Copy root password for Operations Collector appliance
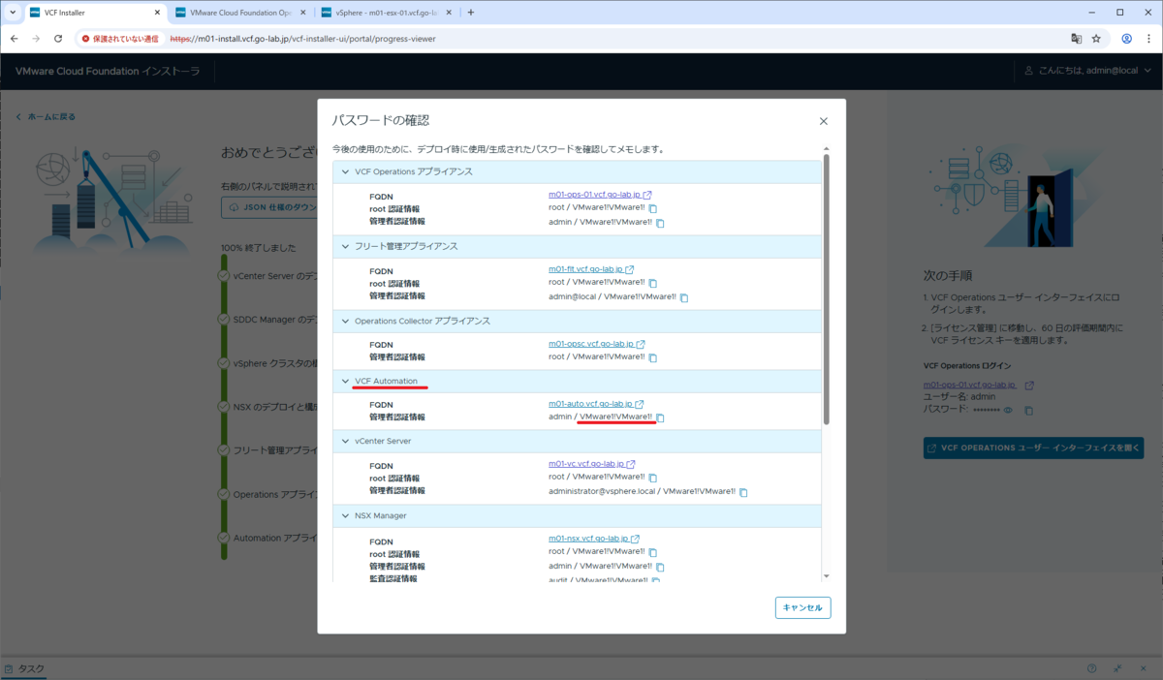This screenshot has height=680, width=1163. point(652,358)
